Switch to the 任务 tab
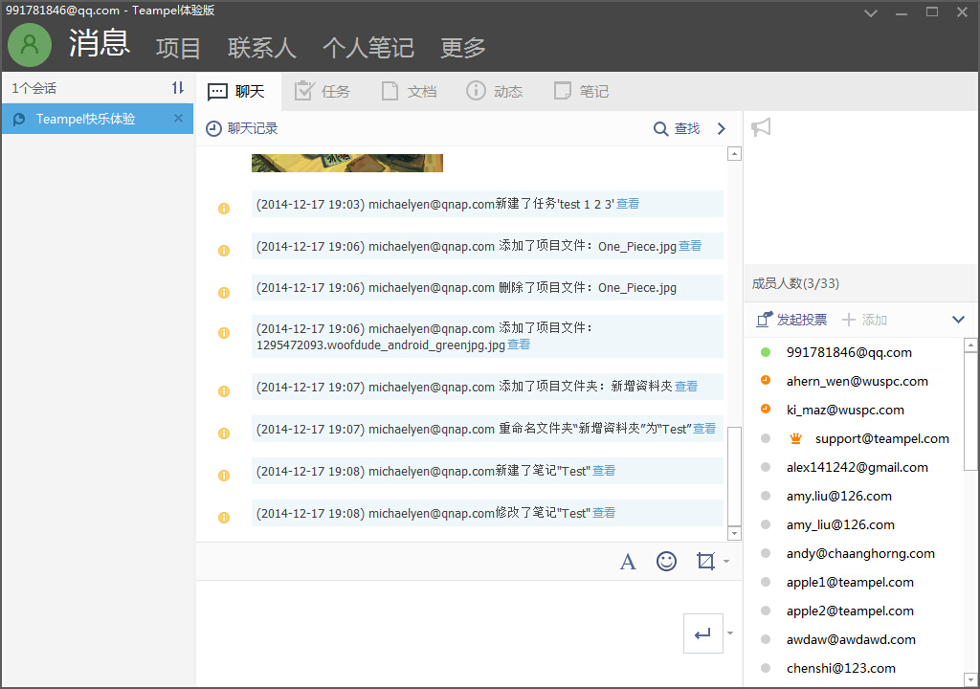This screenshot has height=689, width=980. pyautogui.click(x=323, y=92)
